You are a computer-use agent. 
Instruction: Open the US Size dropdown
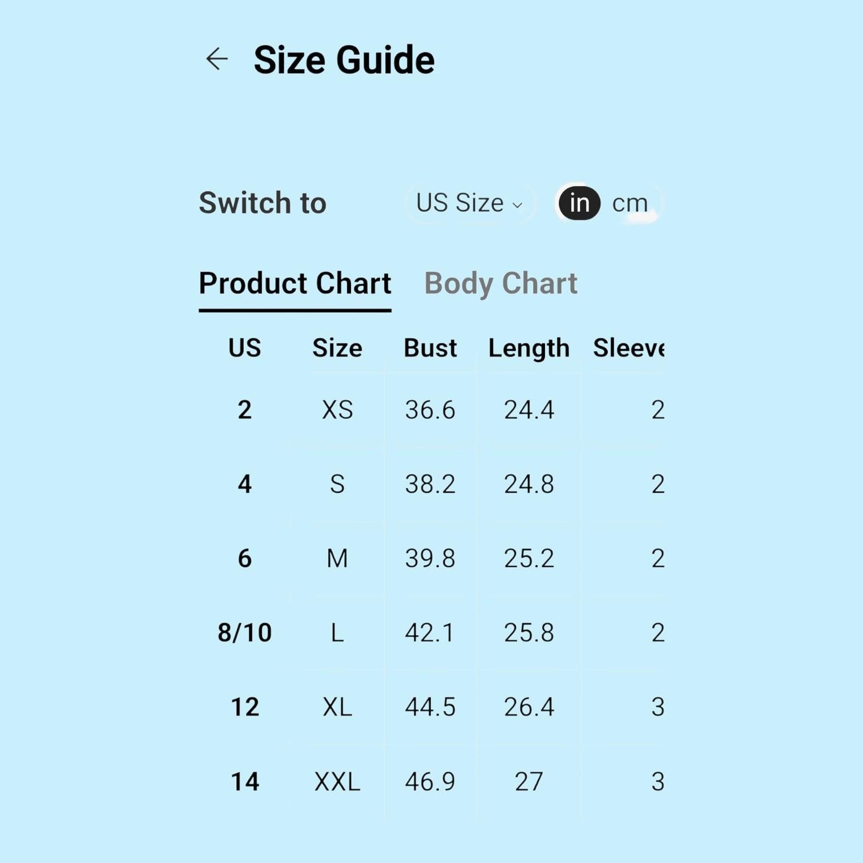click(x=470, y=203)
